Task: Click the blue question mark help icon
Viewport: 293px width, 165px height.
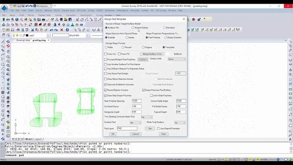Action: pyautogui.click(x=67, y=30)
